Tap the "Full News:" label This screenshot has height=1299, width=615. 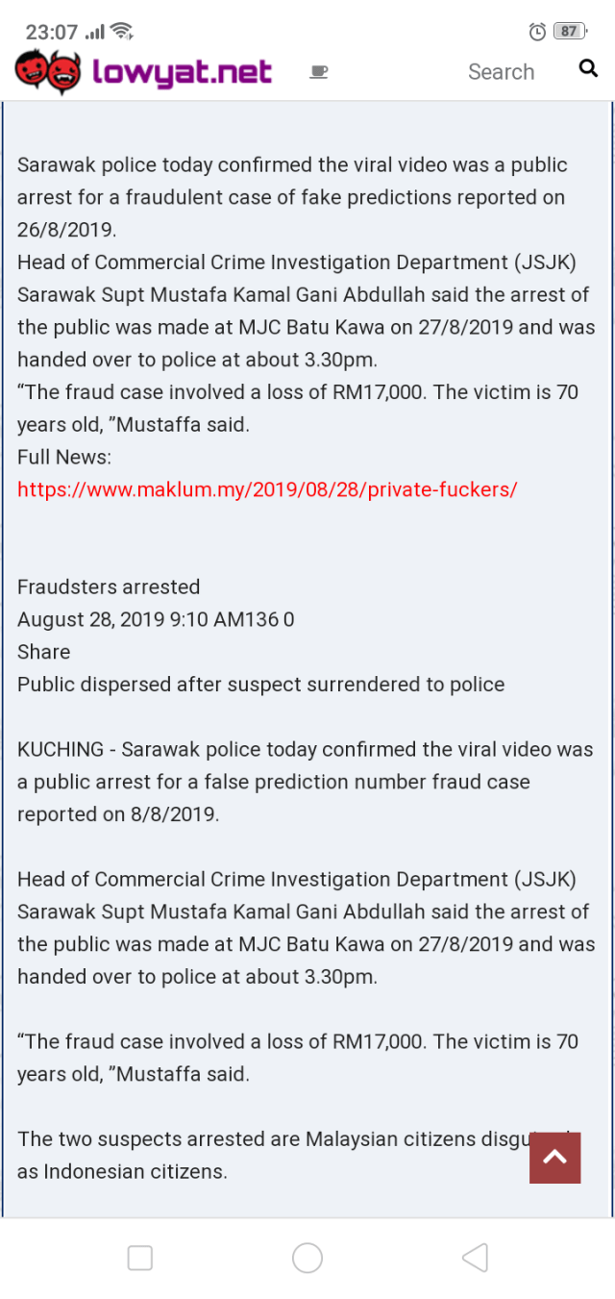click(x=64, y=457)
